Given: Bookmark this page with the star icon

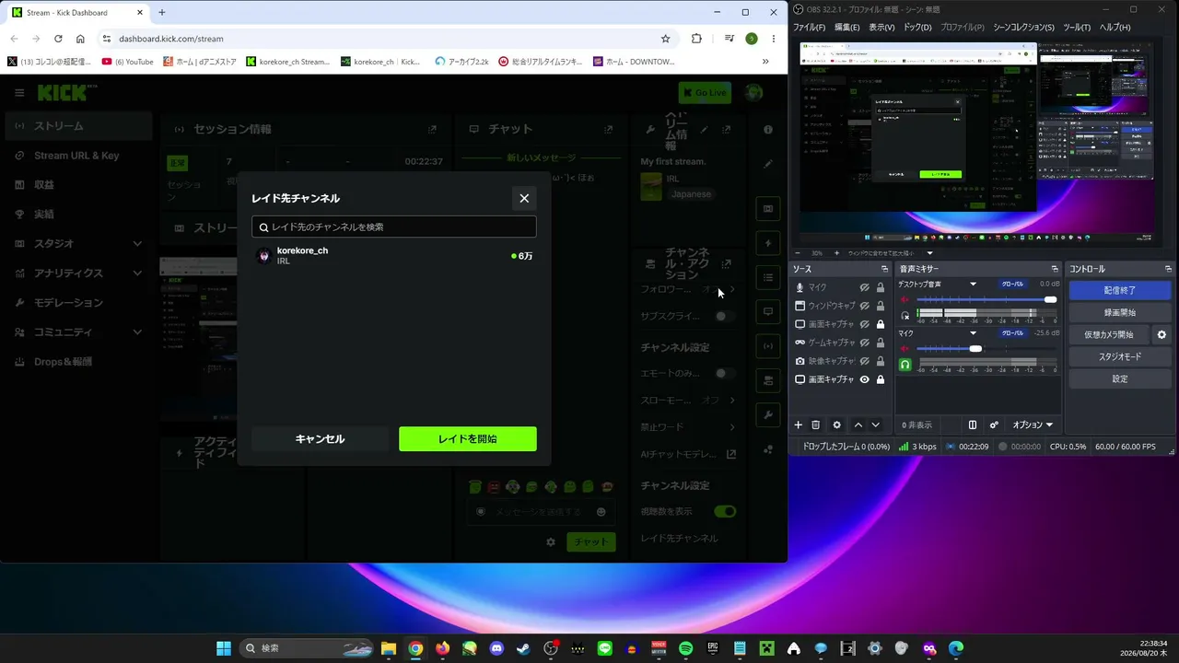Looking at the screenshot, I should click(665, 39).
